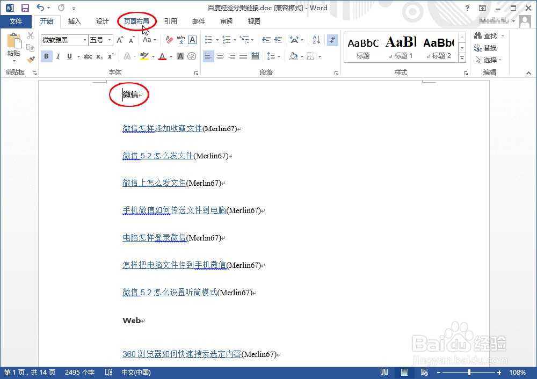Open link 微信怎样添加收藏文件
Screen dimensions: 537x379
pyautogui.click(x=162, y=128)
